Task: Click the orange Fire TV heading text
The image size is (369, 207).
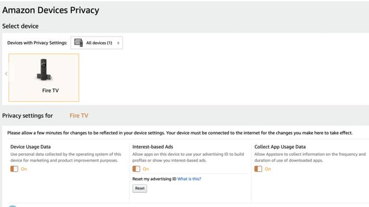Action: point(79,115)
